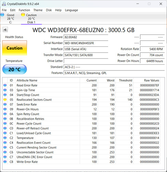Click status orb of Temperature attribute row
This screenshot has height=172, width=167.
click(x=5, y=138)
